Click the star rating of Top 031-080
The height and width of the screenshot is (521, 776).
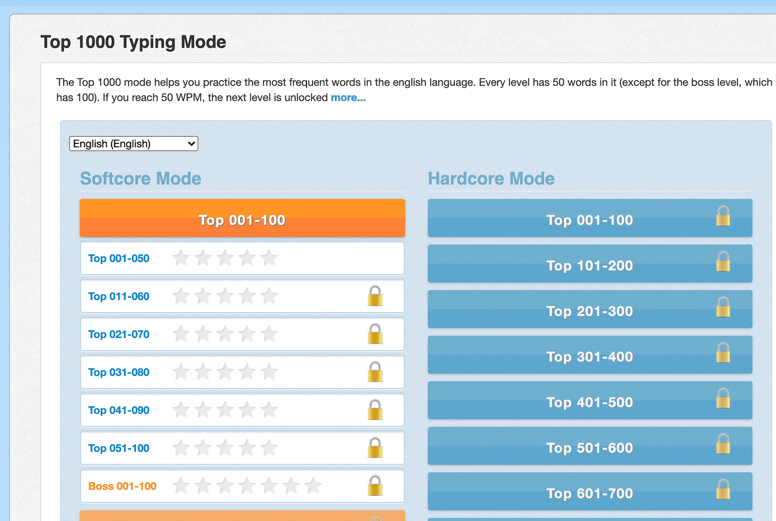pos(225,372)
